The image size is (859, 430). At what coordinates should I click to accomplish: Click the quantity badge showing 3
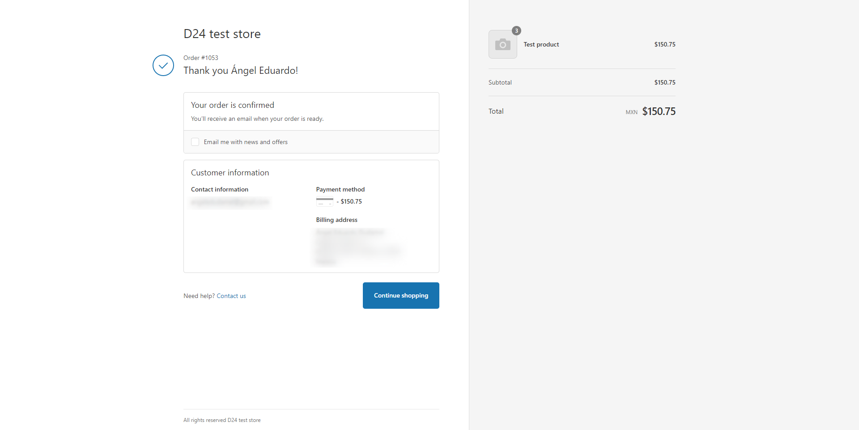pos(516,31)
